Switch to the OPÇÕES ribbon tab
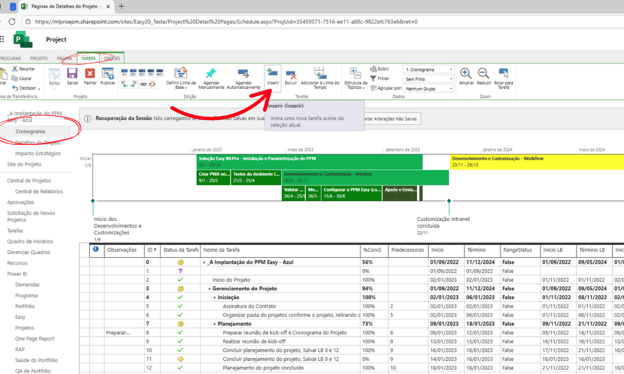The width and height of the screenshot is (624, 374). [112, 58]
